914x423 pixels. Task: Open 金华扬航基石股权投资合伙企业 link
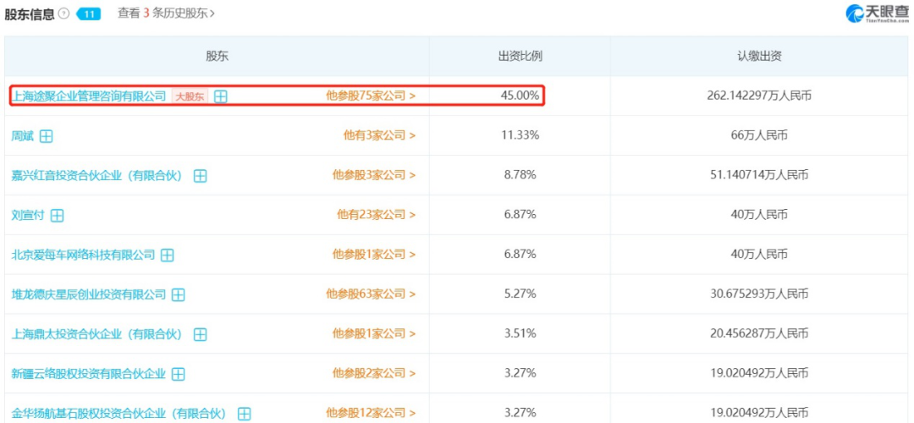coord(119,413)
